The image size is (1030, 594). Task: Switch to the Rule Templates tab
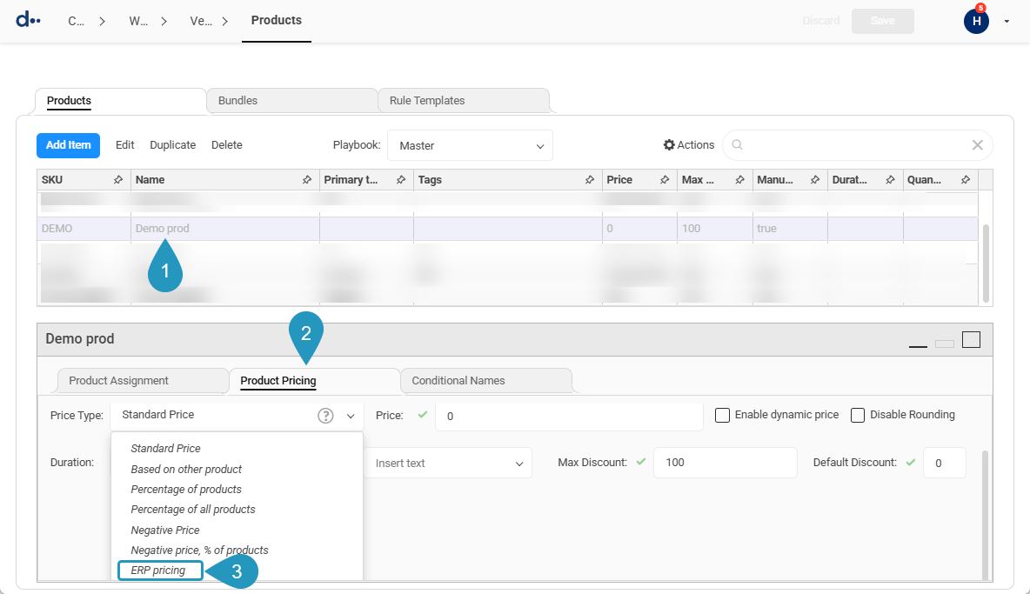(x=463, y=100)
